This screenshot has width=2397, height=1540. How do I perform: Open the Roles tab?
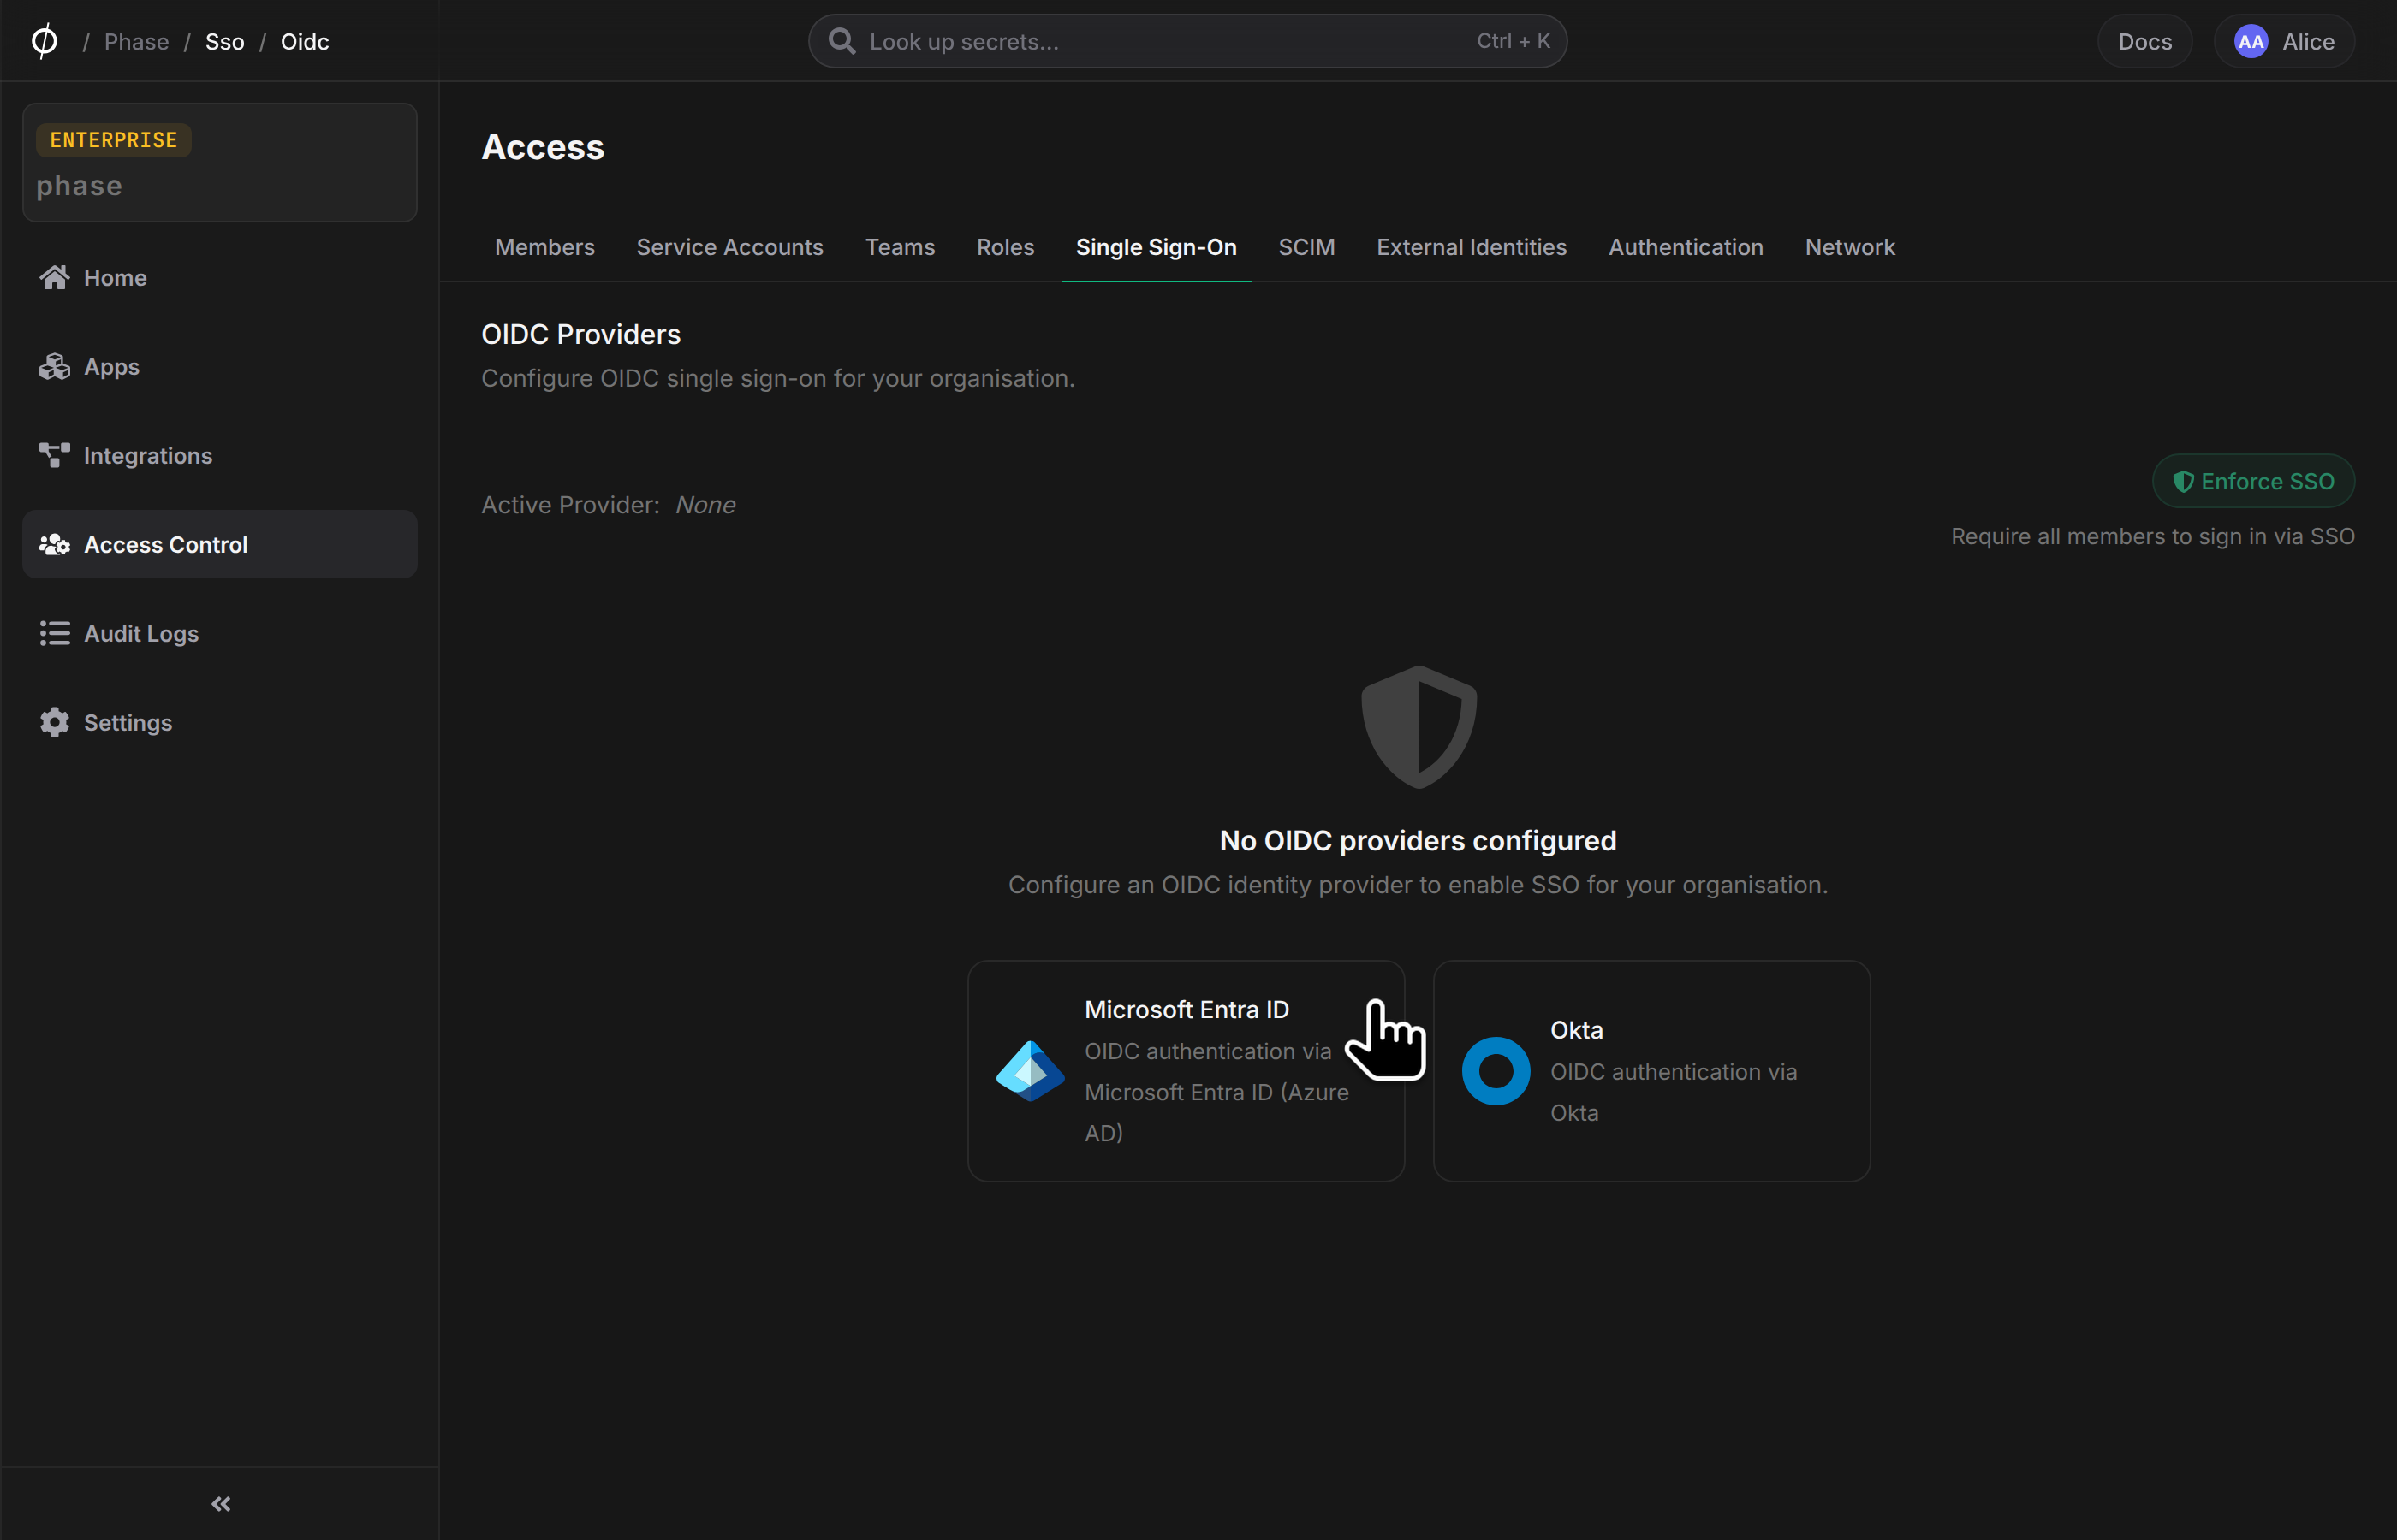pos(1005,247)
